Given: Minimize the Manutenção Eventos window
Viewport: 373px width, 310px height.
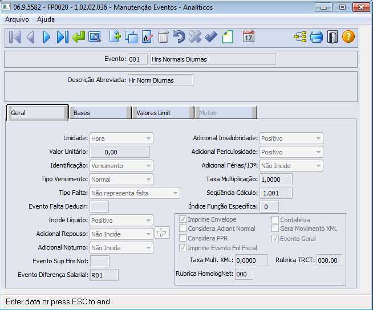Looking at the screenshot, I should tap(323, 7).
